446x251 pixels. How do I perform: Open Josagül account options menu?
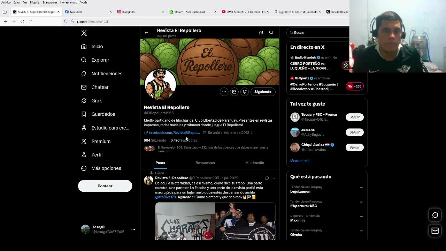(133, 229)
